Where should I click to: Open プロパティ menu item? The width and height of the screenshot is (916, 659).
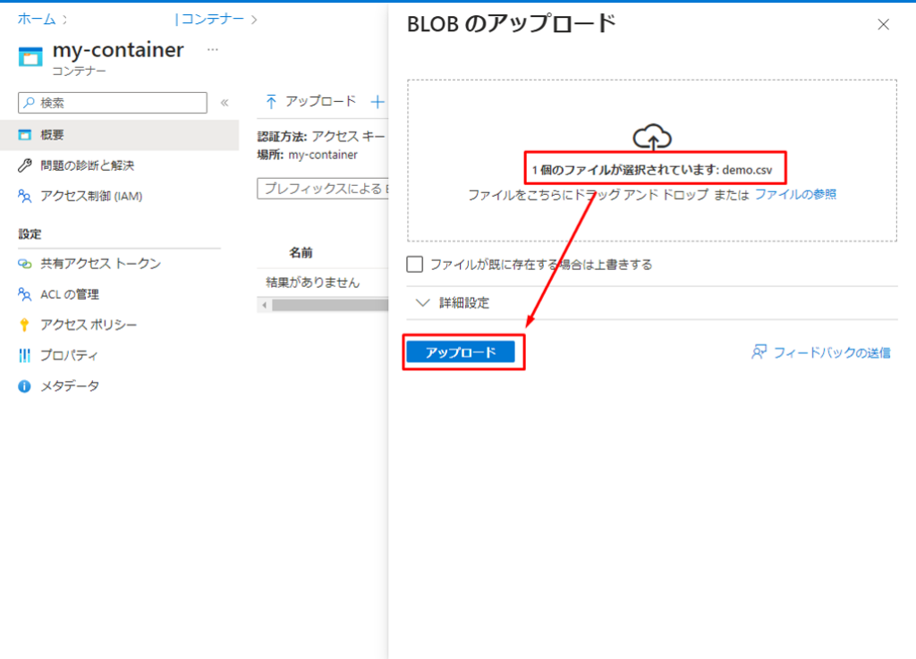click(69, 355)
